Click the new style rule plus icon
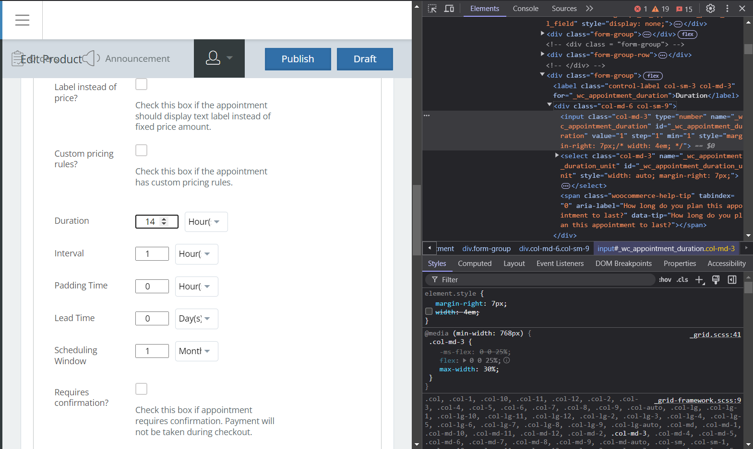 (x=699, y=280)
